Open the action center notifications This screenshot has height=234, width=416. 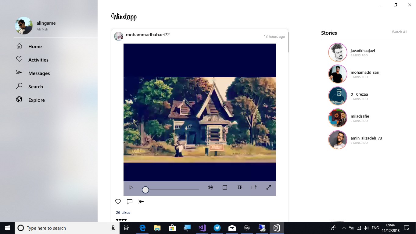pos(407,228)
